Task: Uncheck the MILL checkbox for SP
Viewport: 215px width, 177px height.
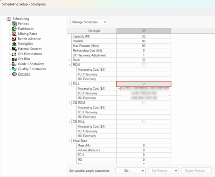Action: (x=144, y=84)
